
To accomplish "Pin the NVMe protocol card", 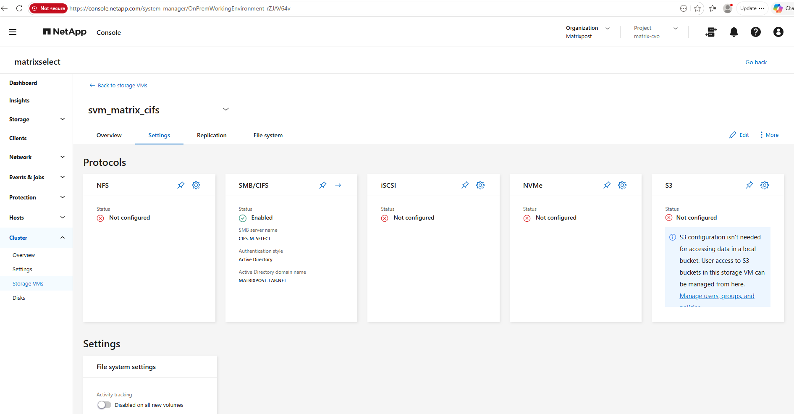I will pos(607,185).
